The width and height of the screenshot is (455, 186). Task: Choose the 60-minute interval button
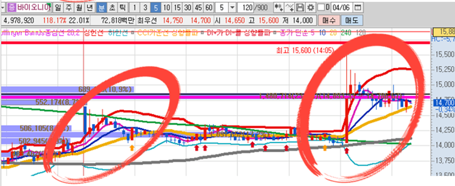coord(209,7)
